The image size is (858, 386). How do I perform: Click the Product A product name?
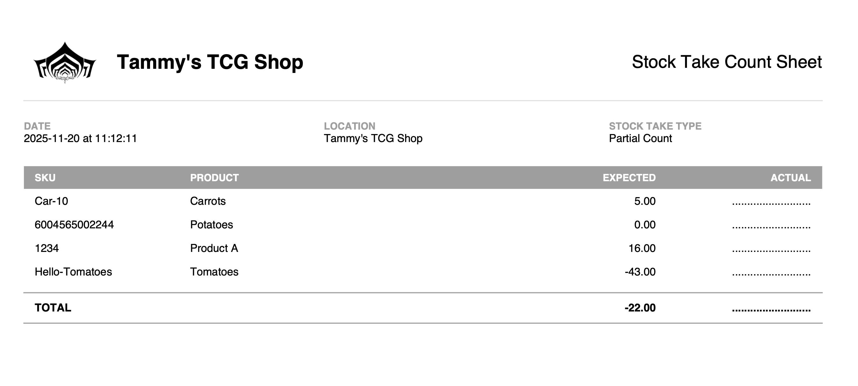[214, 248]
